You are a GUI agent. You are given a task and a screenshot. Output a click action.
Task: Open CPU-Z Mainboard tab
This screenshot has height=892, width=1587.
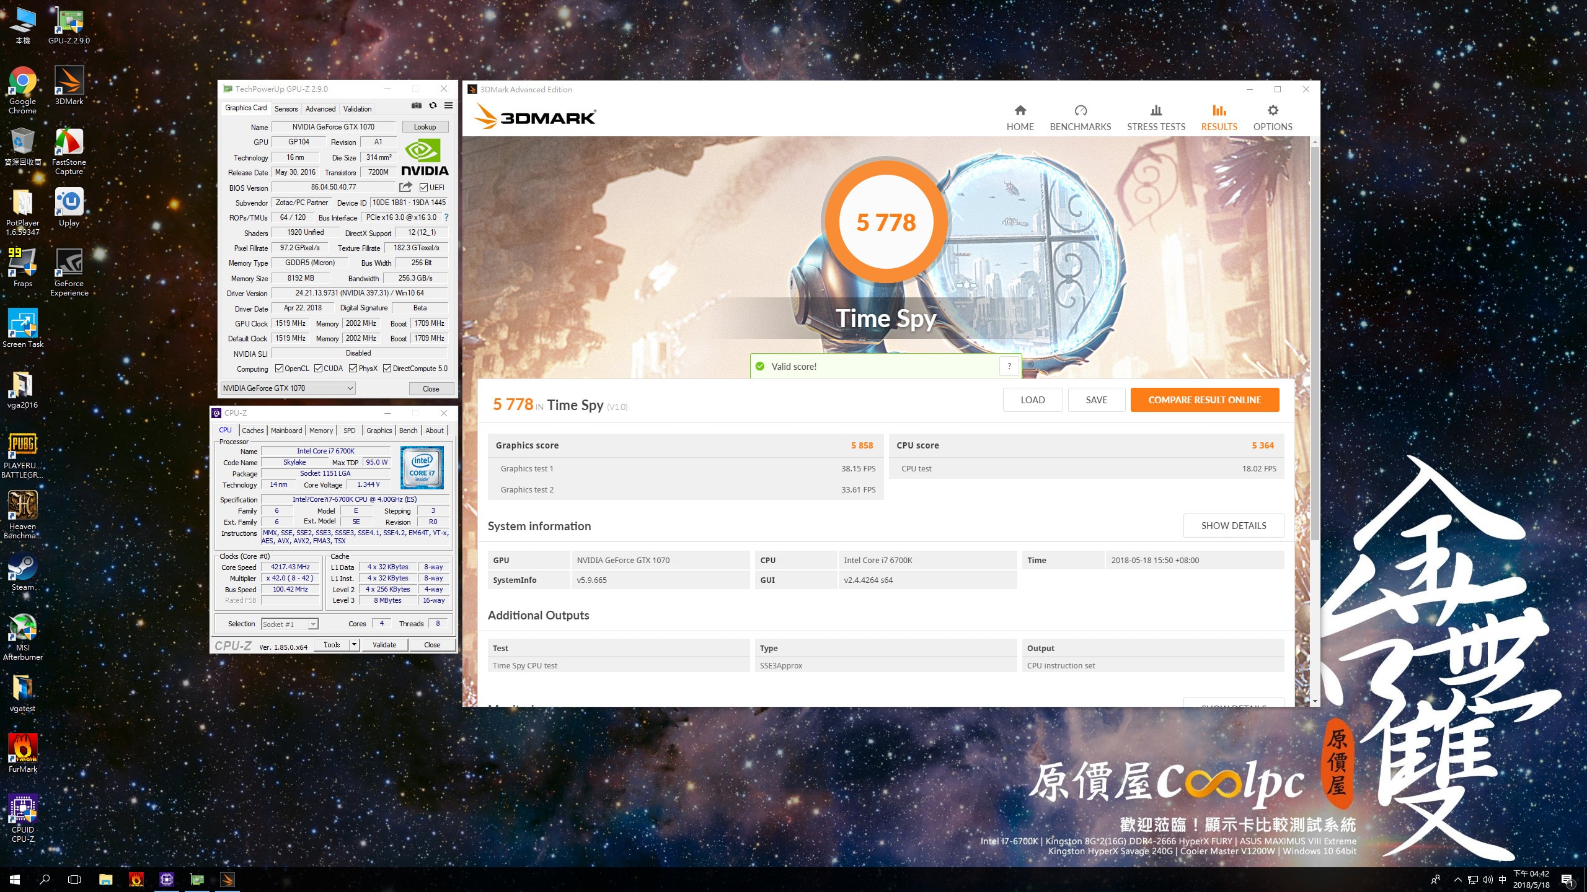pos(286,431)
